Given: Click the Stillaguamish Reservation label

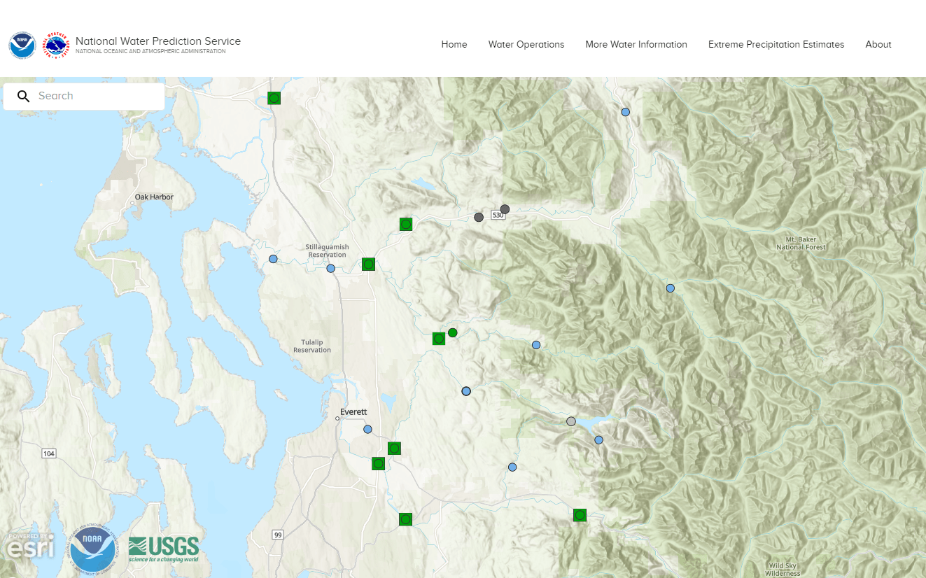Looking at the screenshot, I should (327, 251).
